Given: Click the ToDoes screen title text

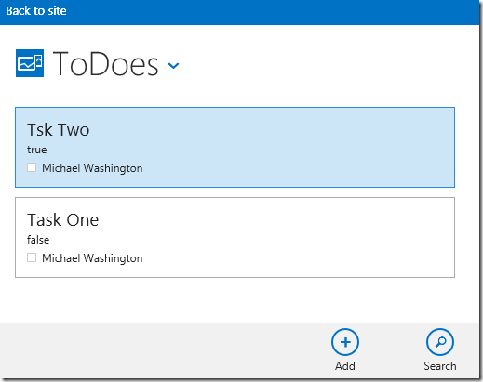Looking at the screenshot, I should point(106,64).
